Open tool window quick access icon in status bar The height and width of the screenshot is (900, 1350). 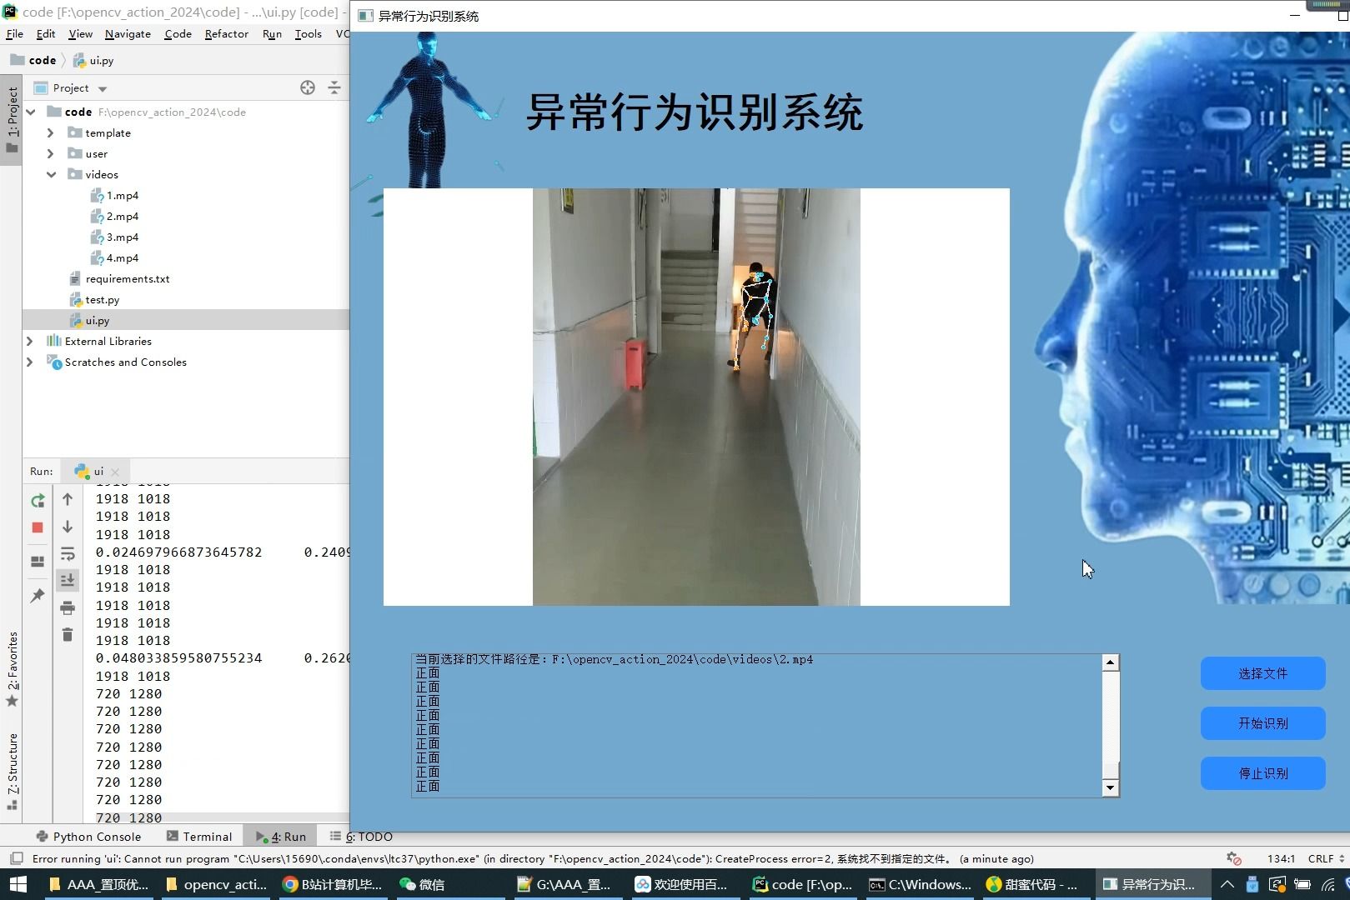(x=16, y=858)
